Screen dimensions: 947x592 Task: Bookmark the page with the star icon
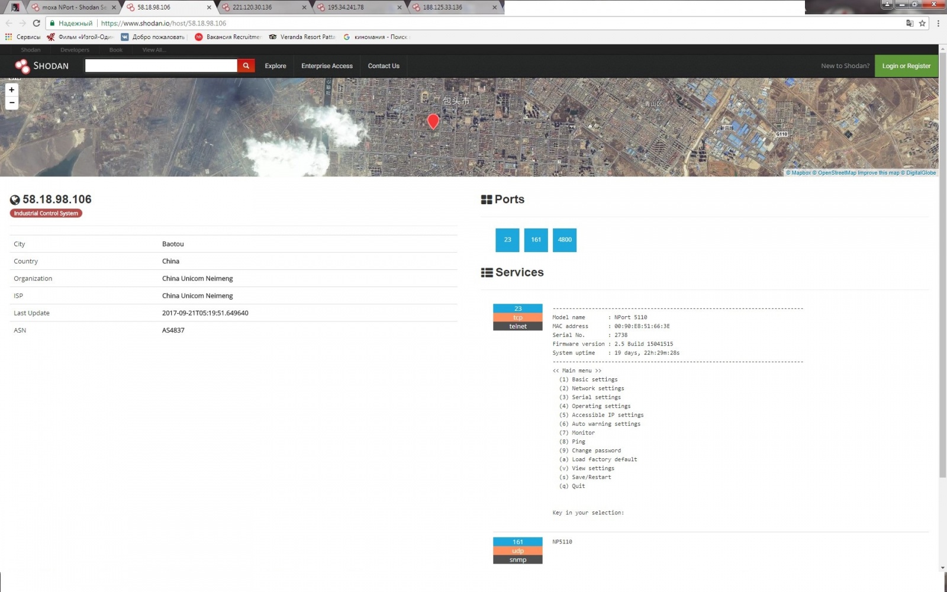922,23
